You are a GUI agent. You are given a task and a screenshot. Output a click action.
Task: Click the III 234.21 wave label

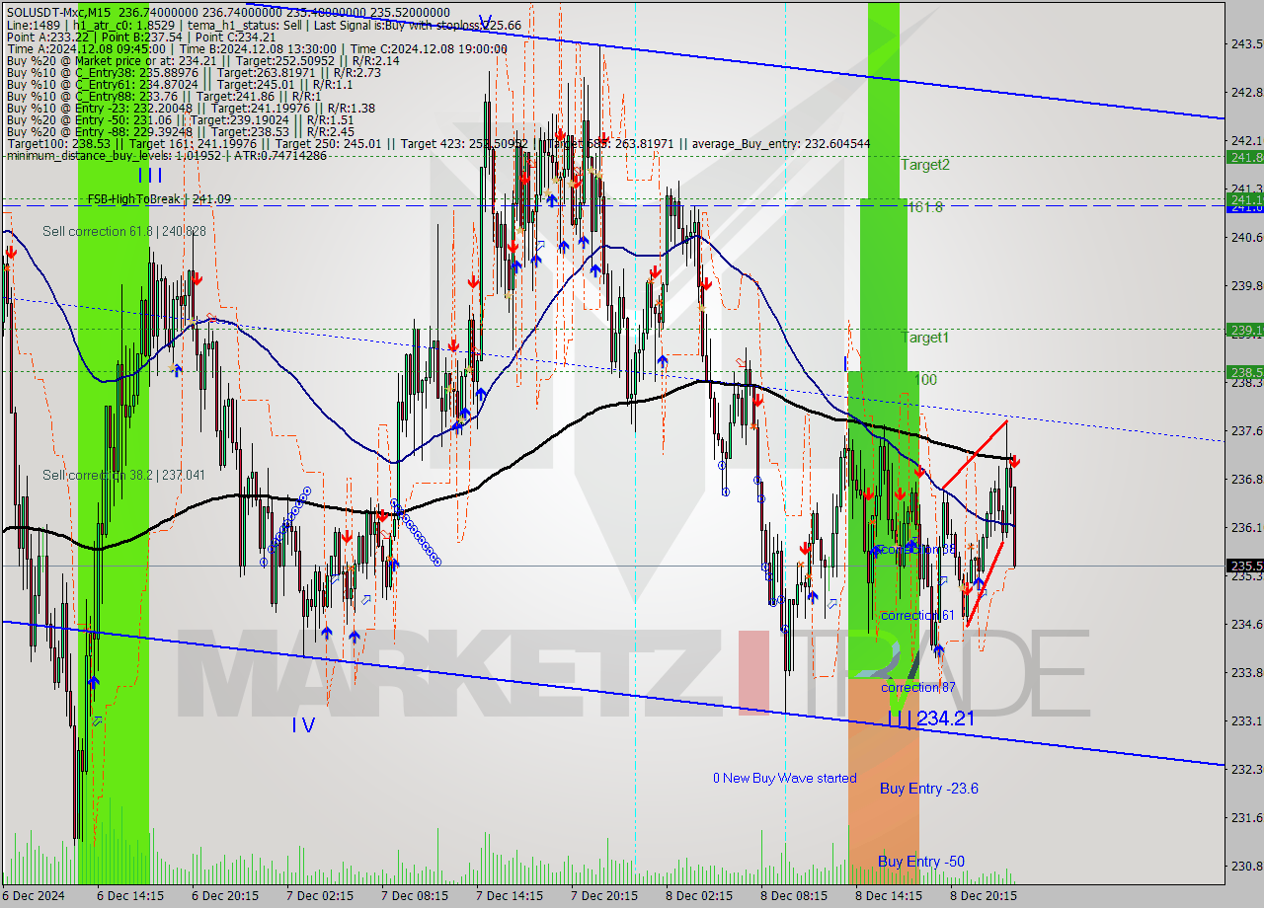(x=931, y=719)
